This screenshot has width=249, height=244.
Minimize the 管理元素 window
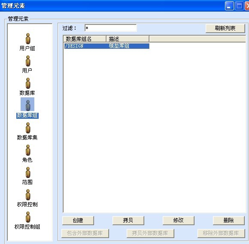click(x=229, y=6)
